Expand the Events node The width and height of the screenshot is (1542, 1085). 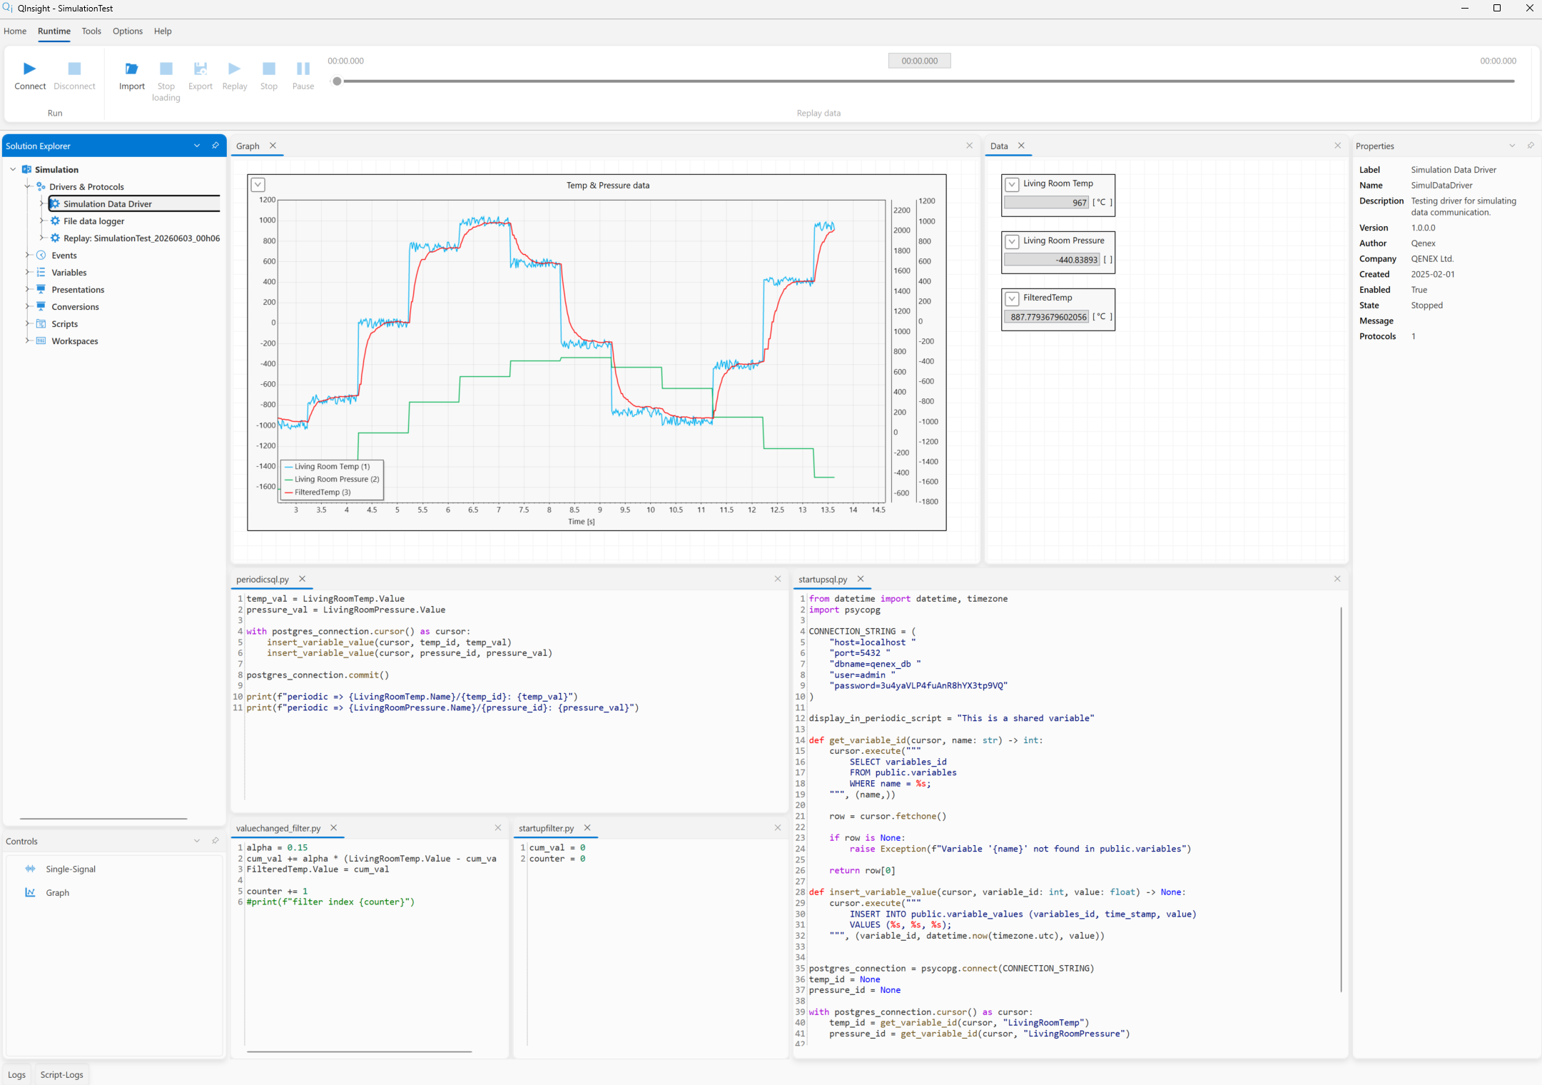coord(28,256)
